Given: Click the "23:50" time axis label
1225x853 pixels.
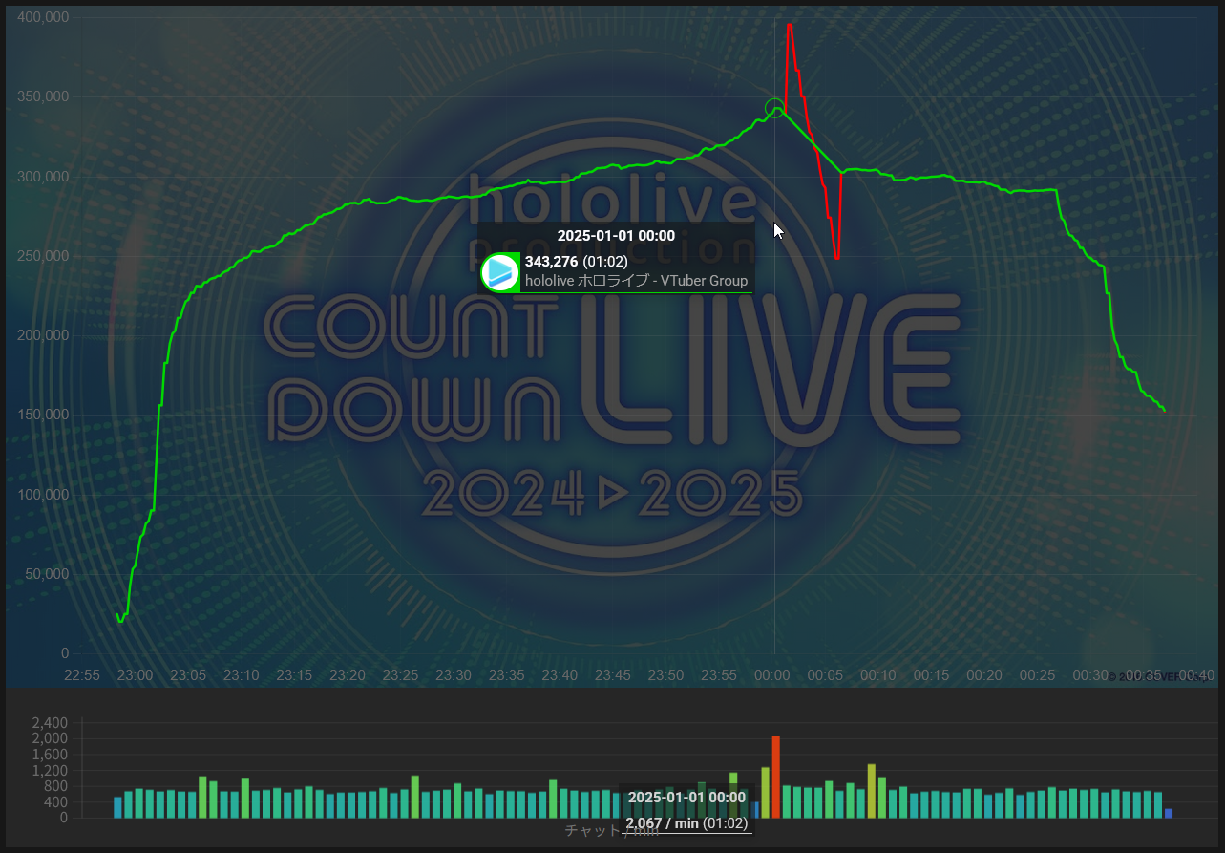Looking at the screenshot, I should coord(665,675).
